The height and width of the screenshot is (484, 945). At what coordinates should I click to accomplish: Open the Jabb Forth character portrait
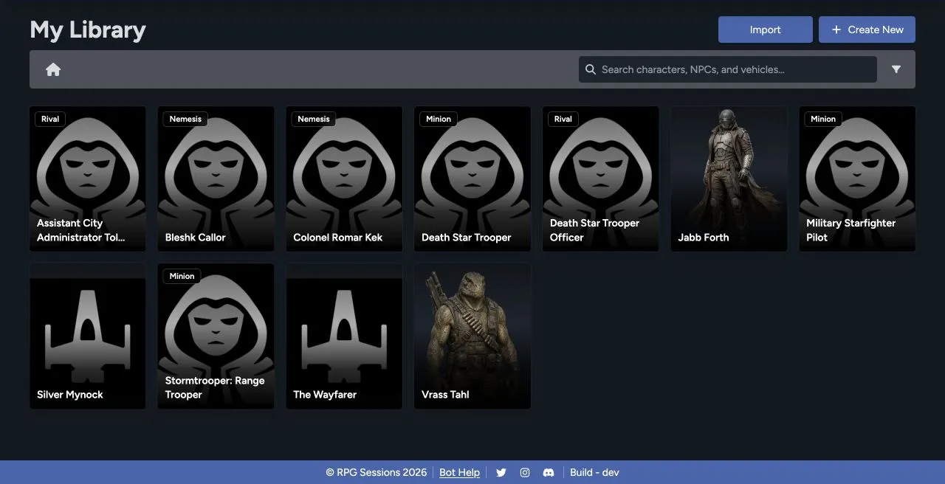(x=729, y=179)
